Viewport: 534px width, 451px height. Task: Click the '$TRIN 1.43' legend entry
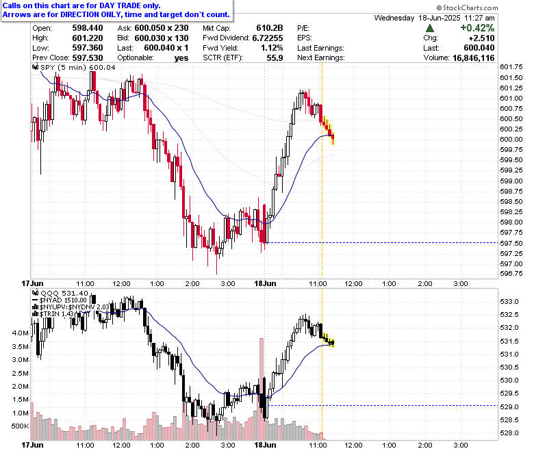57,314
